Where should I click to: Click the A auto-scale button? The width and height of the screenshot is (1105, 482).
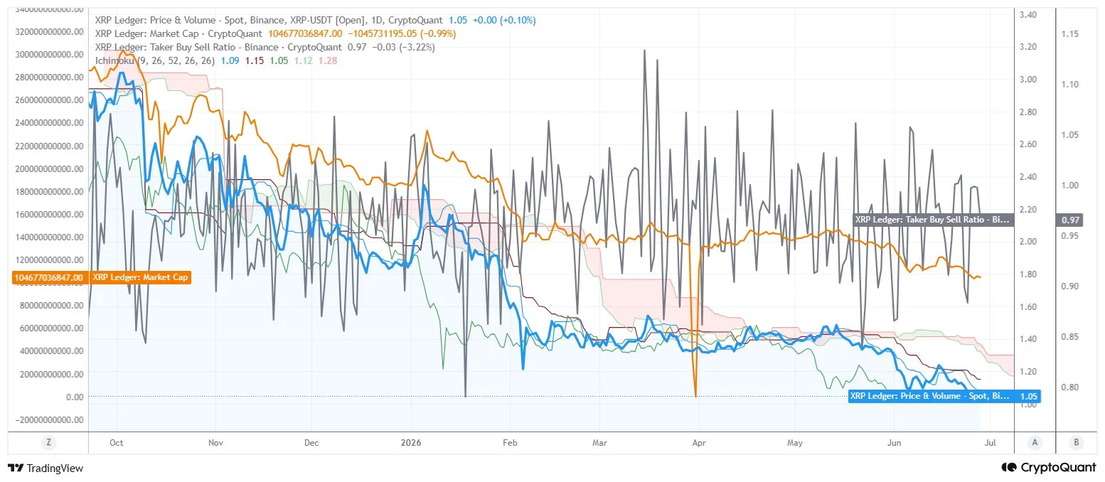click(x=1035, y=442)
